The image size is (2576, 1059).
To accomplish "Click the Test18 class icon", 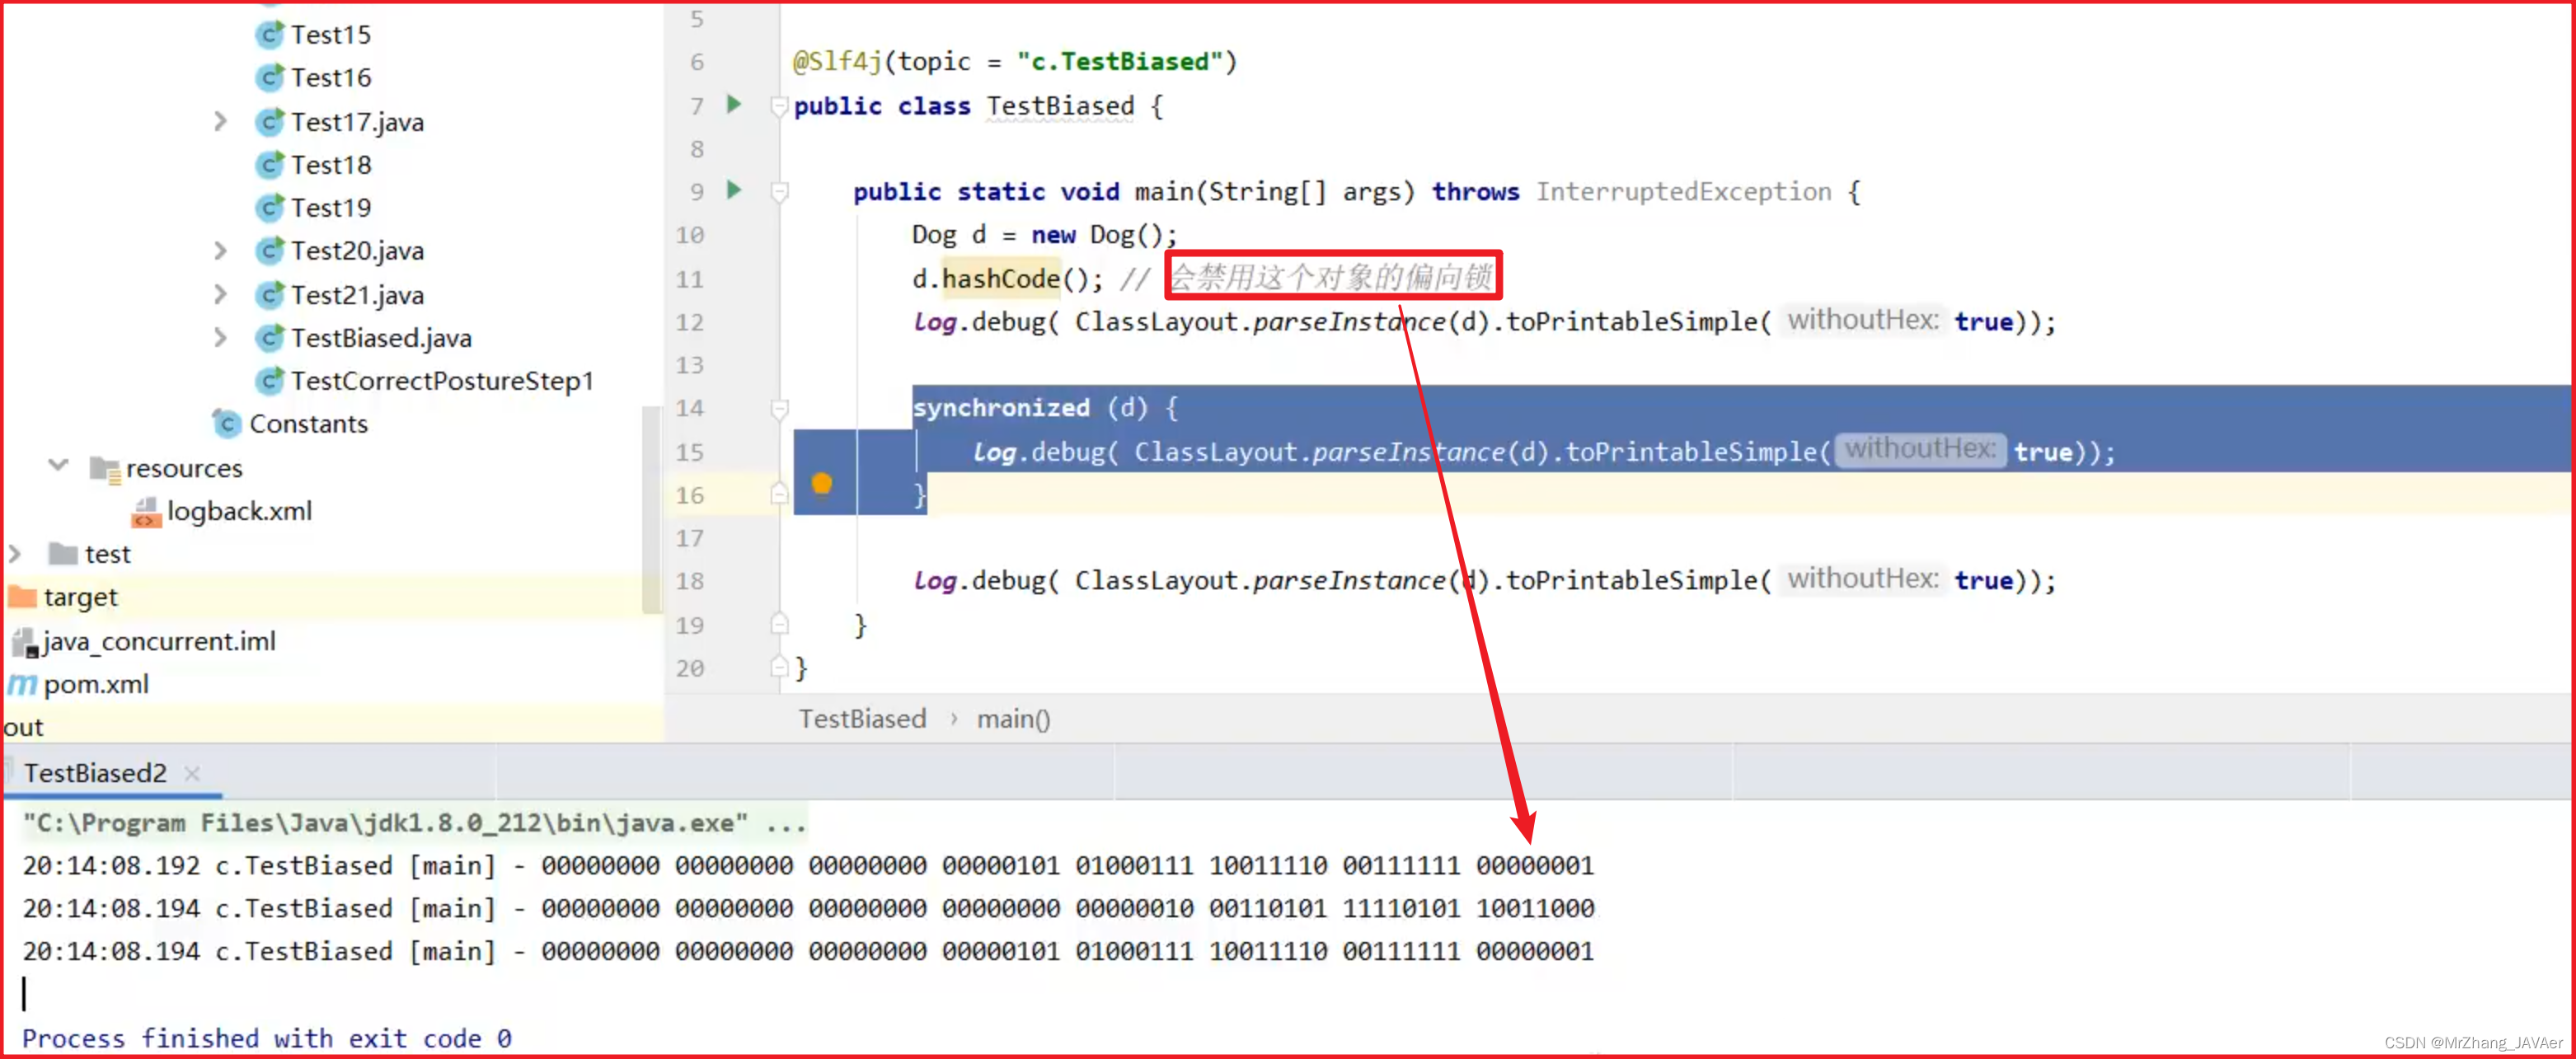I will 269,165.
